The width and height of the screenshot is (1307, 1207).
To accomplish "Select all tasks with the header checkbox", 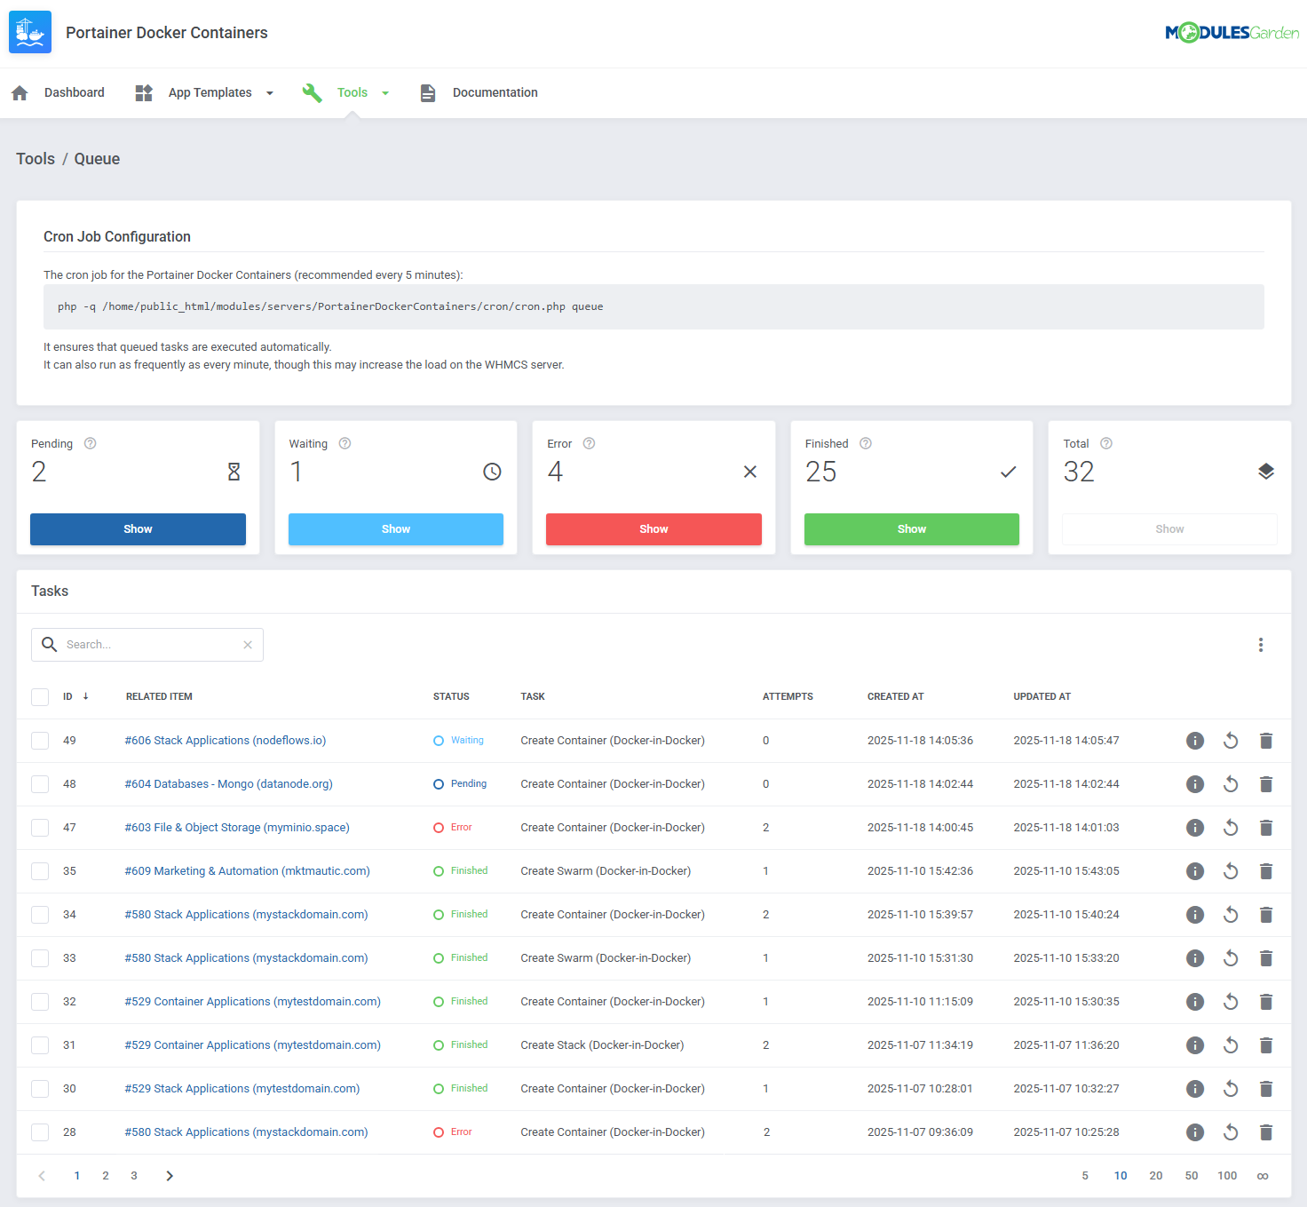I will click(39, 696).
